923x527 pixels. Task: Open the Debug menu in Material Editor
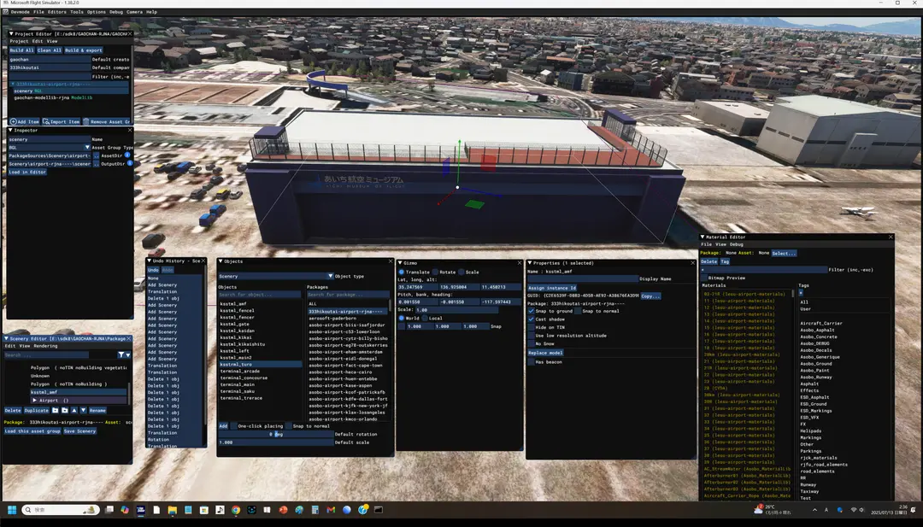pyautogui.click(x=737, y=244)
